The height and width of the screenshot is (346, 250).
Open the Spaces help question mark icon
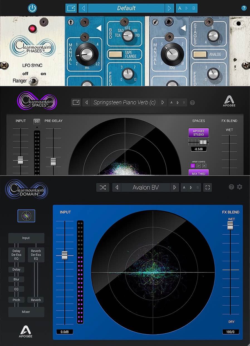pyautogui.click(x=192, y=102)
